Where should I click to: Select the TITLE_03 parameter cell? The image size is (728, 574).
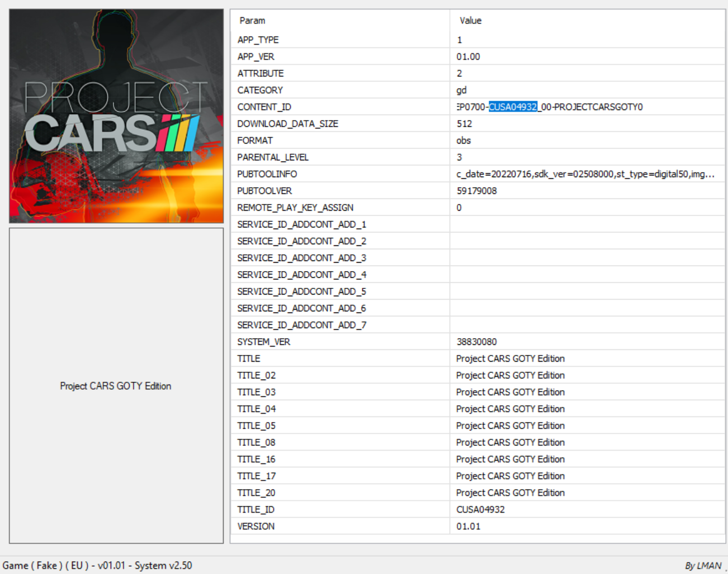coord(340,392)
